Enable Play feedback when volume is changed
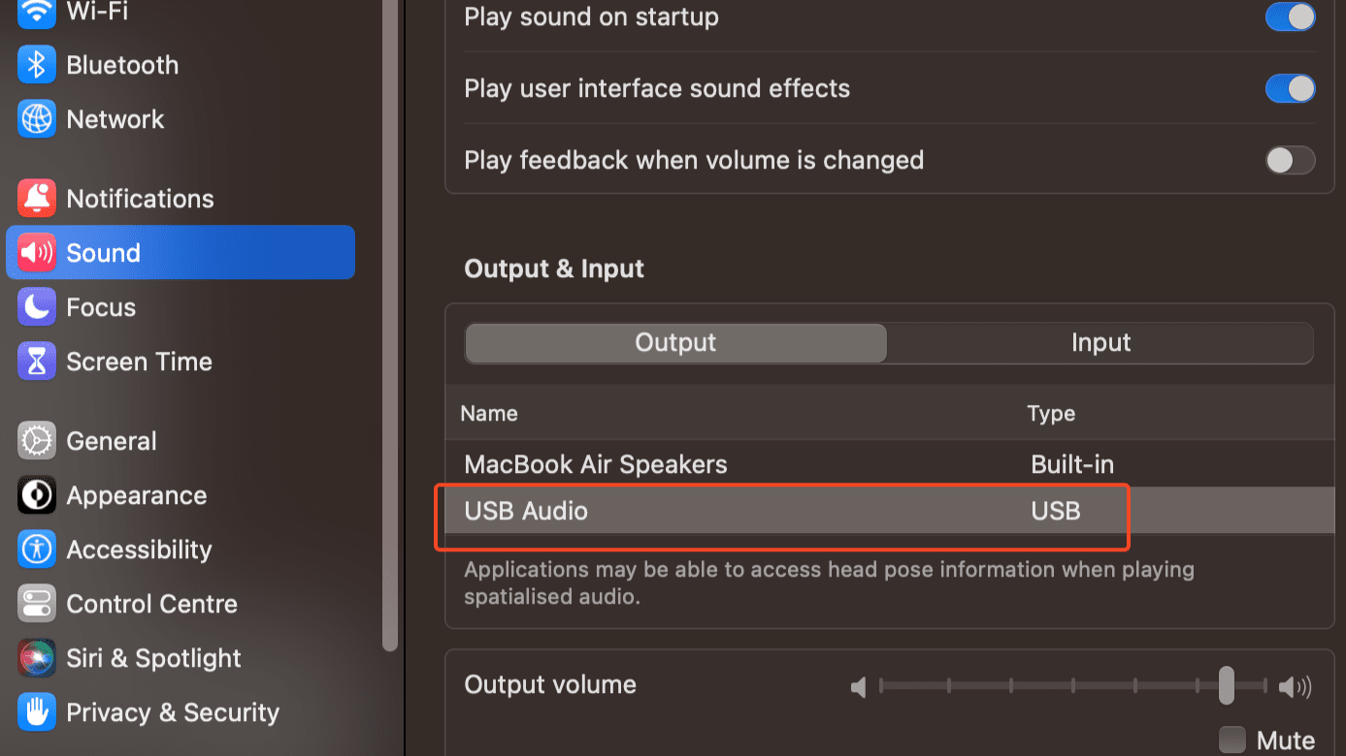Screen dimensions: 1346x756 coord(1290,160)
